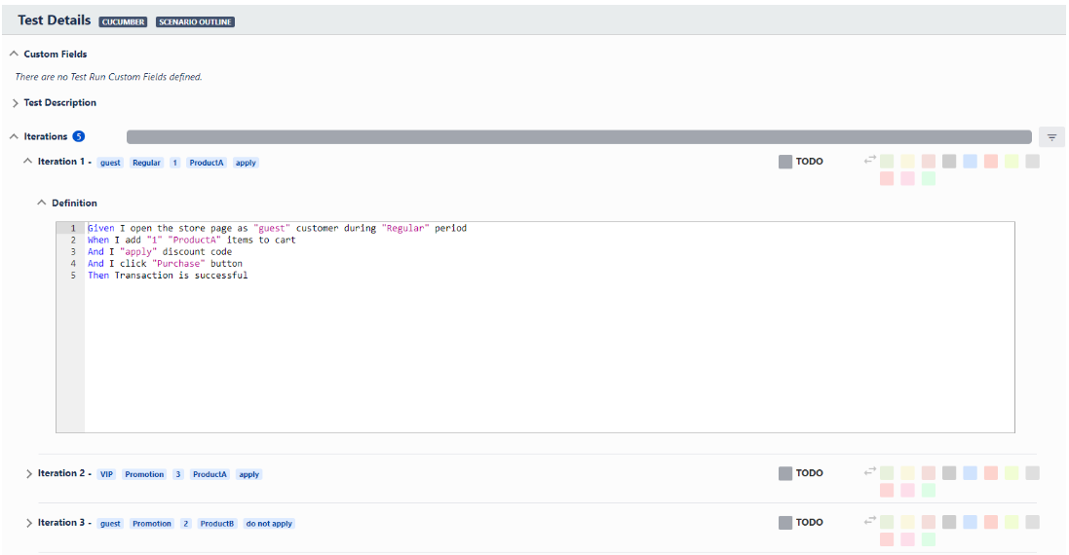Collapse the Custom Fields section
Image resolution: width=1069 pixels, height=555 pixels.
[14, 54]
